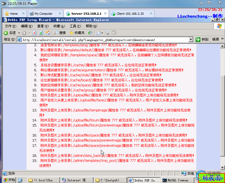Click the Player title bar icon

point(4,4)
